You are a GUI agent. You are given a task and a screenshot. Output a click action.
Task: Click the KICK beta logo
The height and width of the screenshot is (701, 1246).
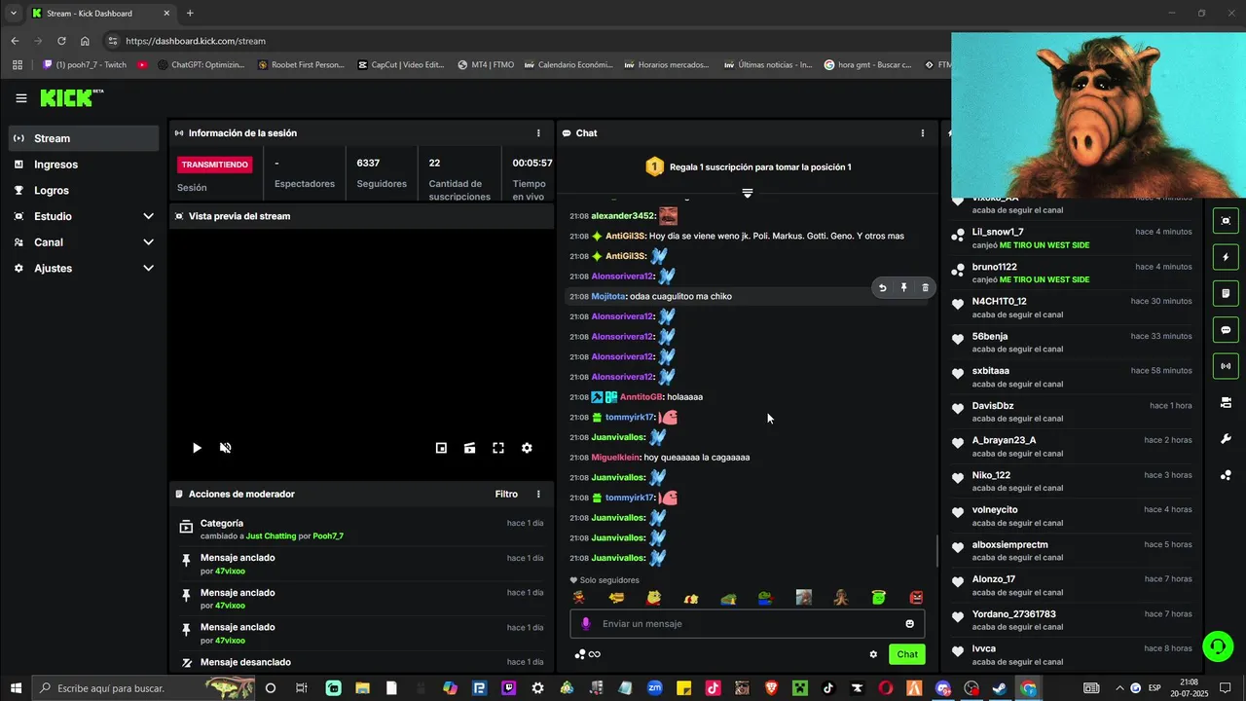click(x=71, y=97)
